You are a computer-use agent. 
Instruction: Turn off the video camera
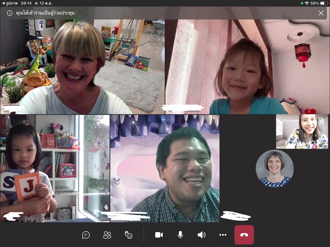pos(159,235)
